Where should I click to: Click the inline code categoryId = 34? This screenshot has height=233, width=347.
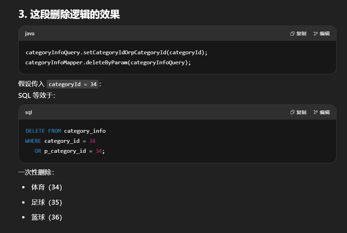click(x=73, y=84)
